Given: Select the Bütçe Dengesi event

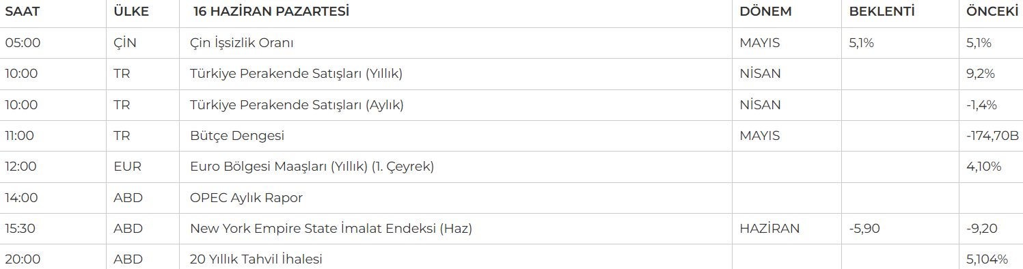Looking at the screenshot, I should pos(237,136).
